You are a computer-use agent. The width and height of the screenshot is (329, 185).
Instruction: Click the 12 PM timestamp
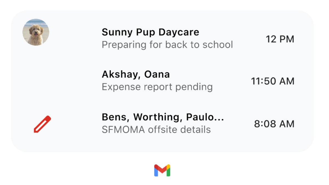point(280,39)
